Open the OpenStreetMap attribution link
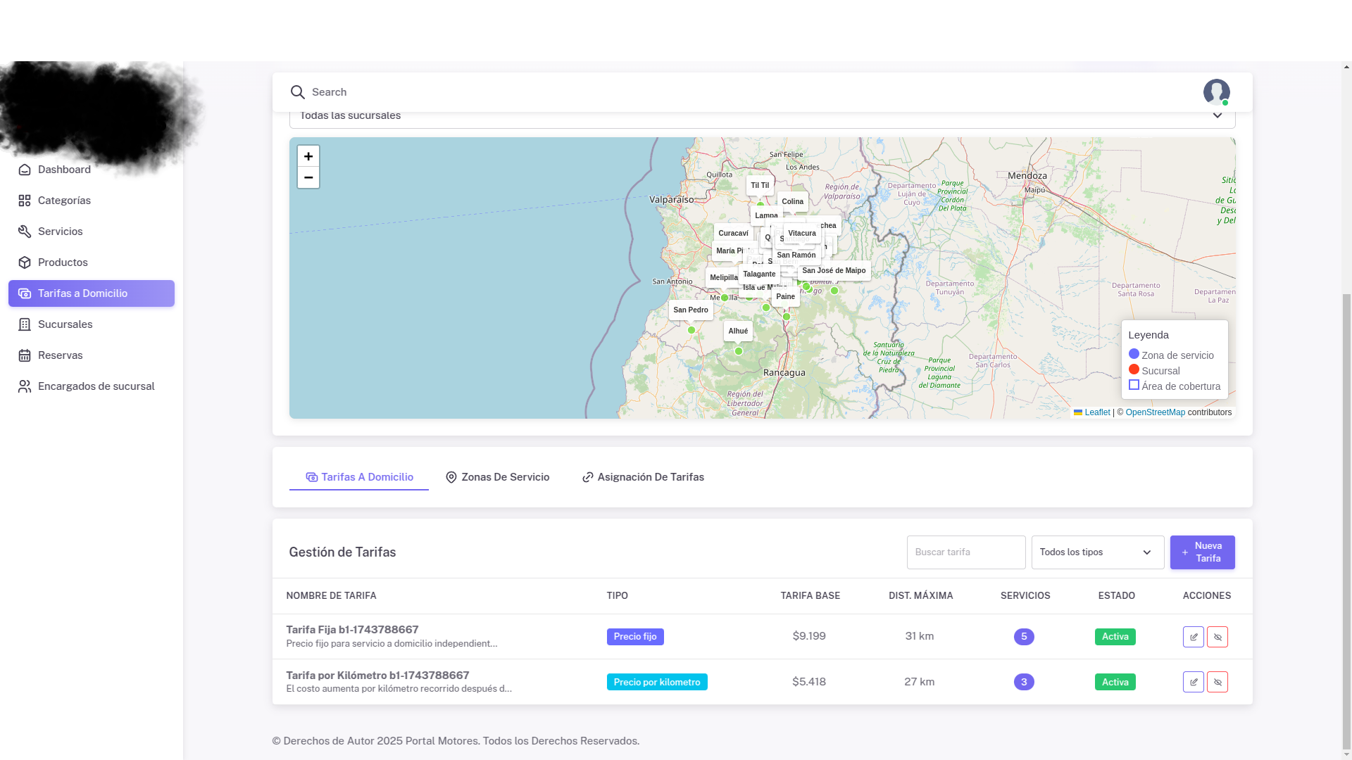The image size is (1352, 760). coord(1155,412)
